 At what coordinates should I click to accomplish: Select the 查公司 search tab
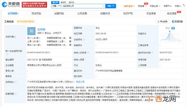pos(55,2)
